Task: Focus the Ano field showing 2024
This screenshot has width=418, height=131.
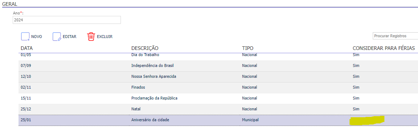Action: click(x=67, y=20)
